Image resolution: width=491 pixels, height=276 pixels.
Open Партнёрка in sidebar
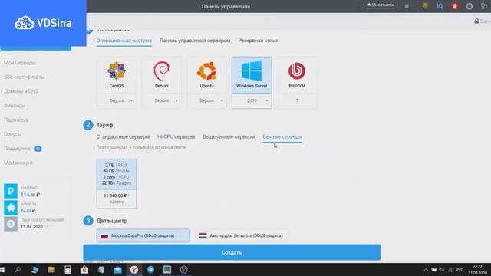point(16,120)
